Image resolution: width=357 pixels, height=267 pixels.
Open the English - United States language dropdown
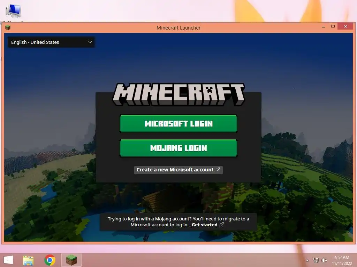coord(52,42)
